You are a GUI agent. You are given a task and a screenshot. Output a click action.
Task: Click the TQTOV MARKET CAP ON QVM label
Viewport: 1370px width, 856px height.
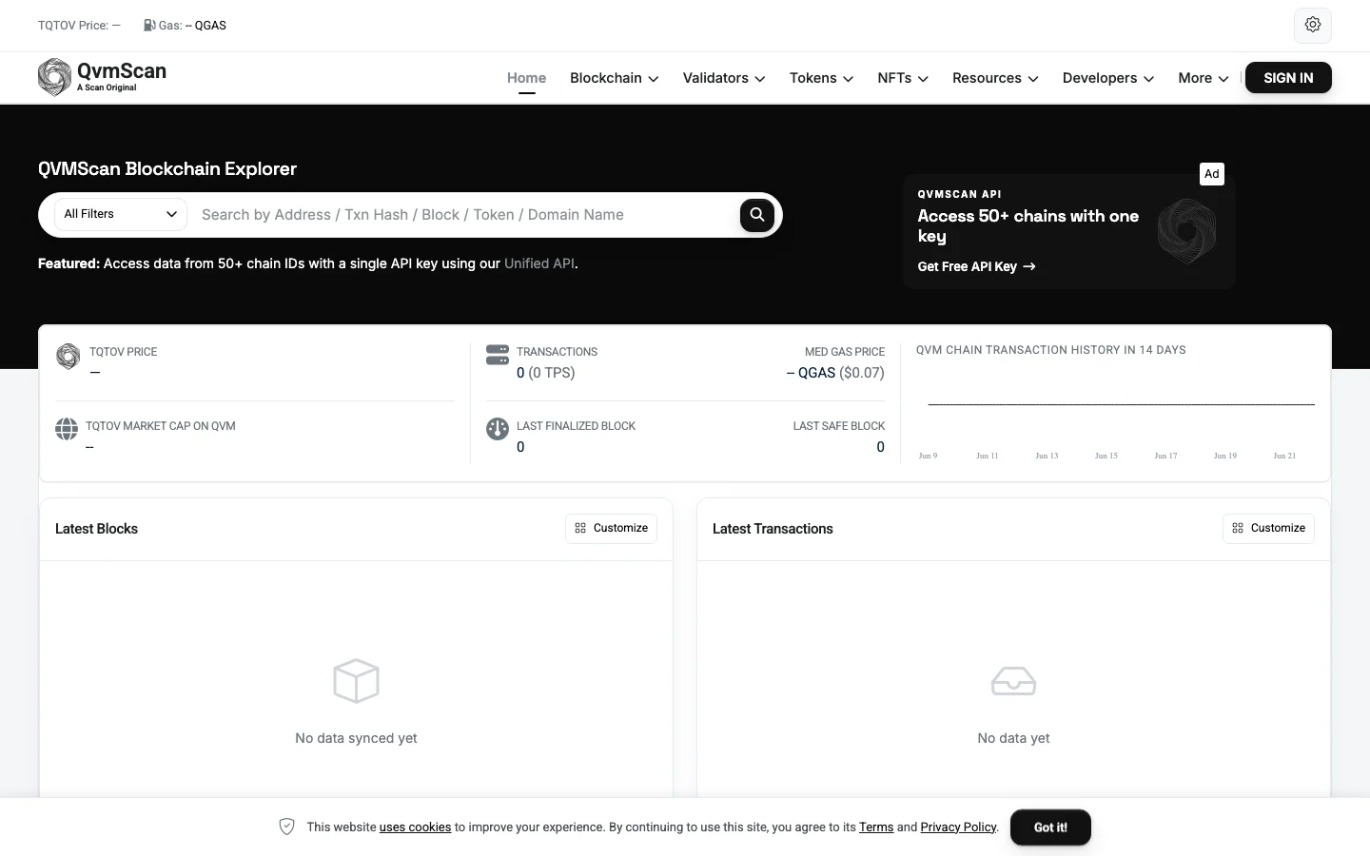161,426
